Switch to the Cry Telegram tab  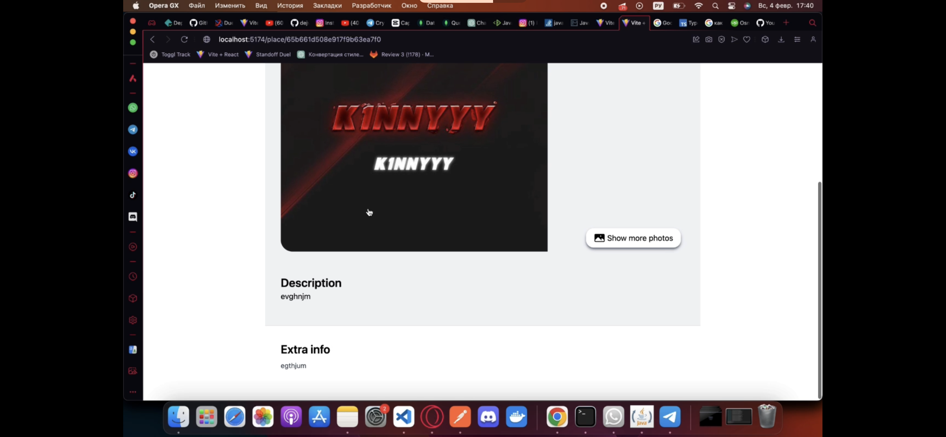point(376,23)
